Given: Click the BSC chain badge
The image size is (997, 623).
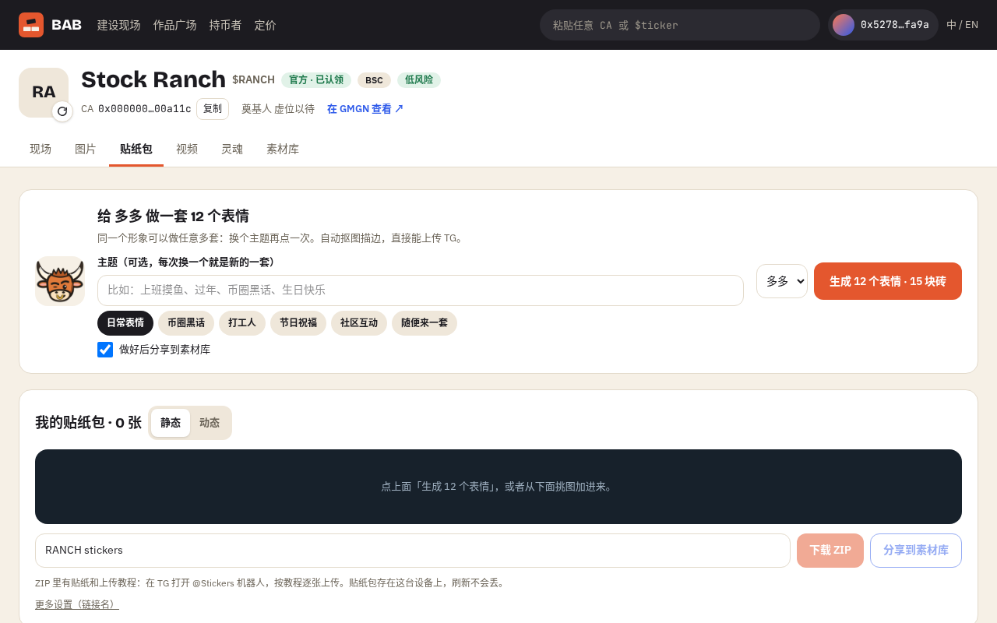Looking at the screenshot, I should tap(375, 80).
